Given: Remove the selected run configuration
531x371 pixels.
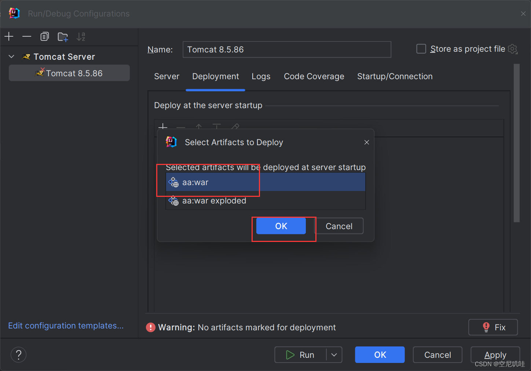Looking at the screenshot, I should click(x=26, y=36).
